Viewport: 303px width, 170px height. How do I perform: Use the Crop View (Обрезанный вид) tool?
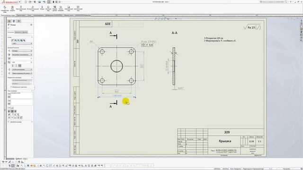tap(69, 8)
